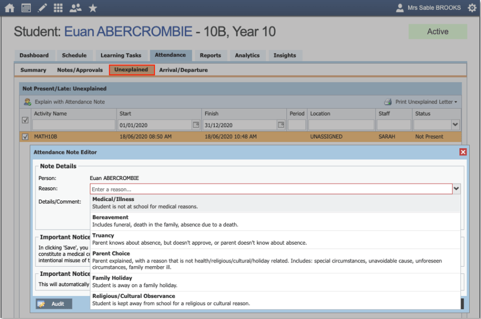
Task: Click the pencil edit icon
Action: point(42,8)
